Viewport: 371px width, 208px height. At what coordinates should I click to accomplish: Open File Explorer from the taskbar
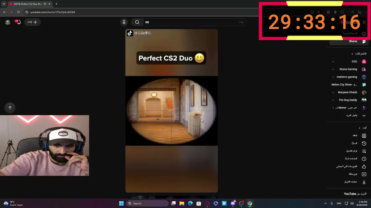[x=182, y=203]
